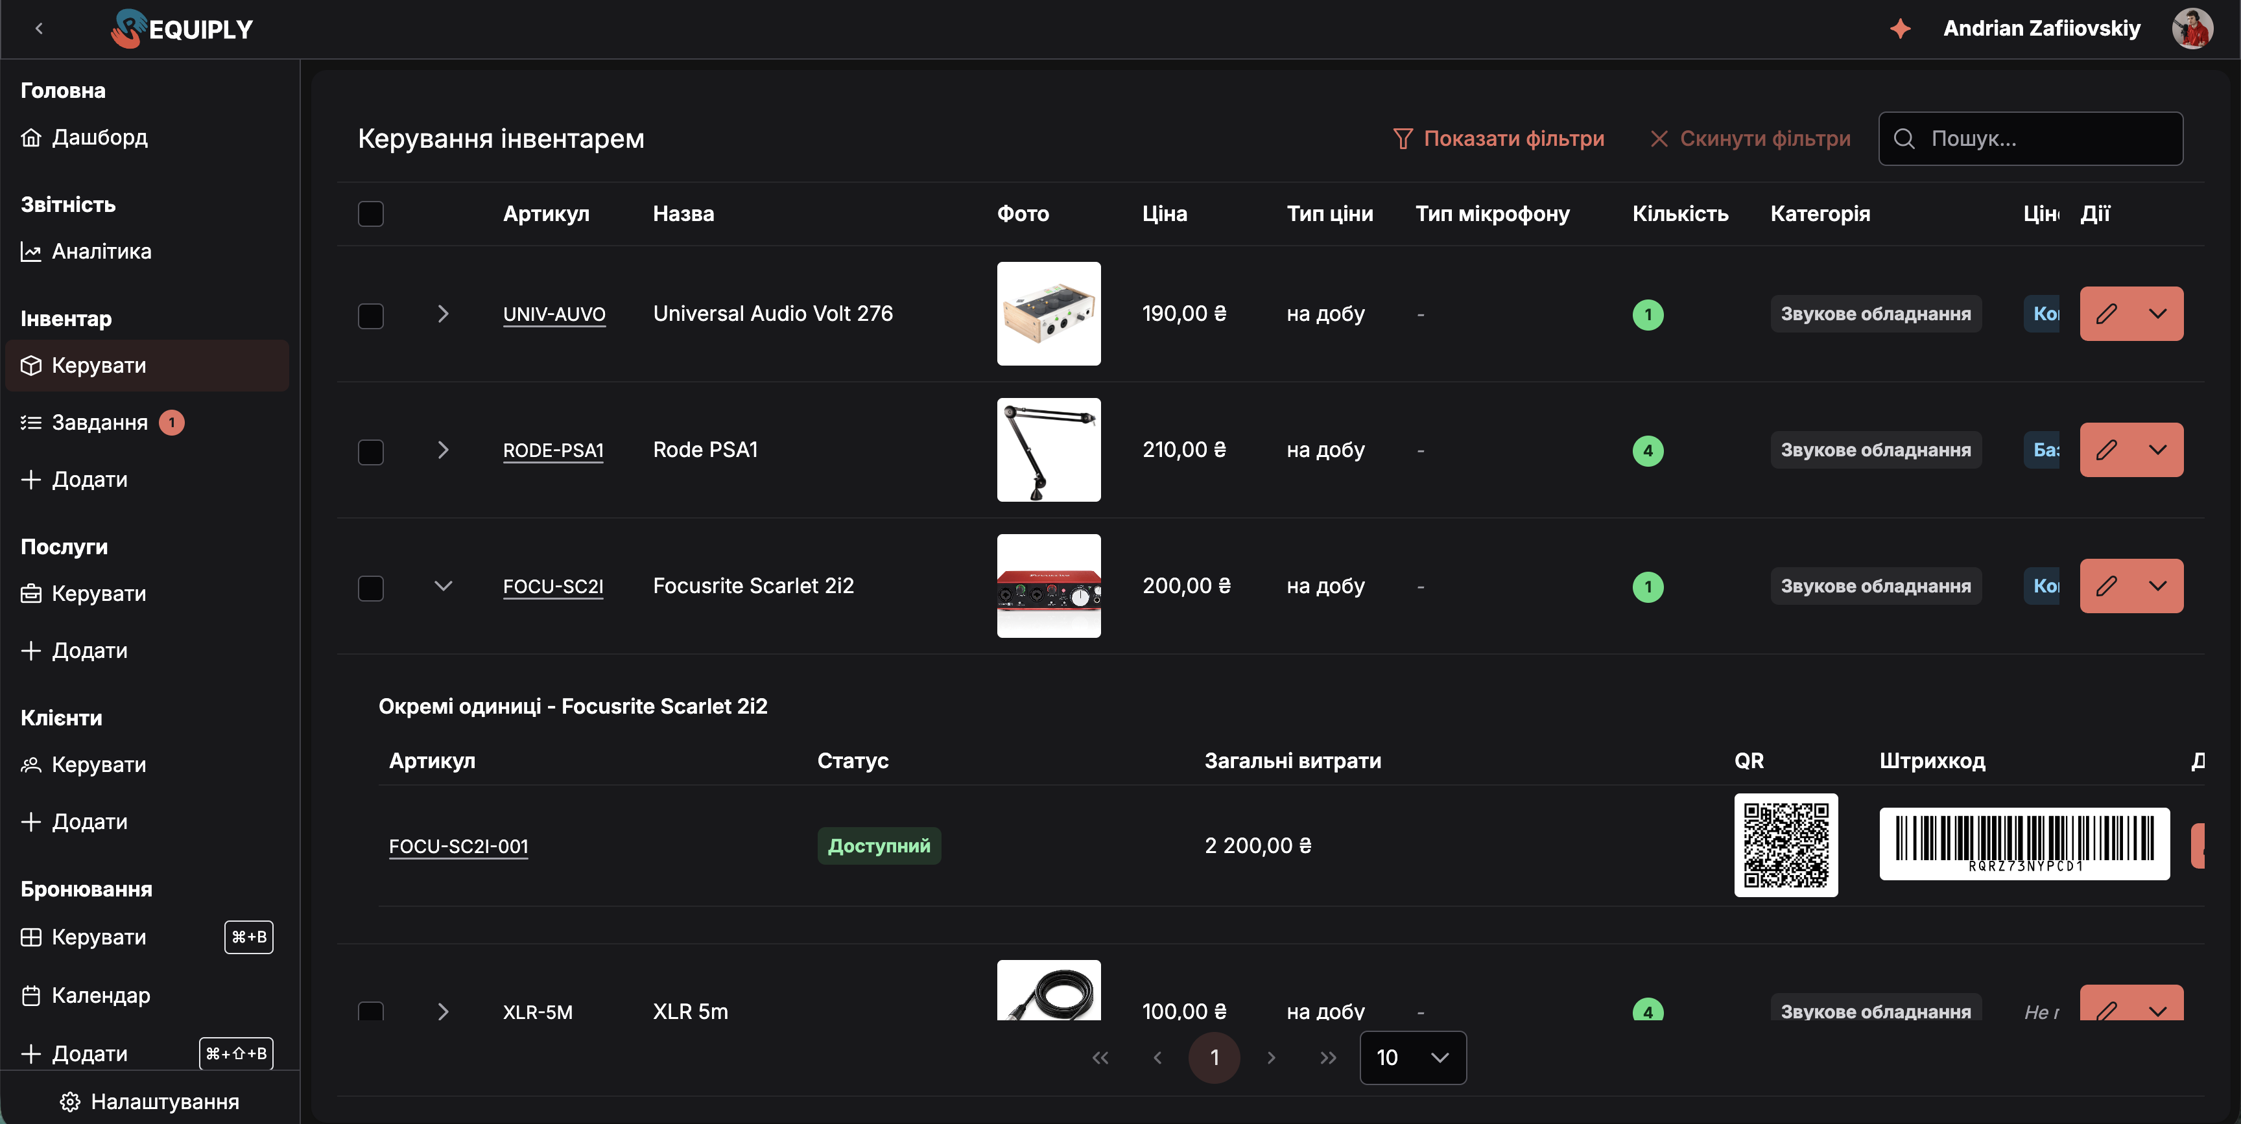
Task: Click the orange sparkle icon in header
Action: (1900, 29)
